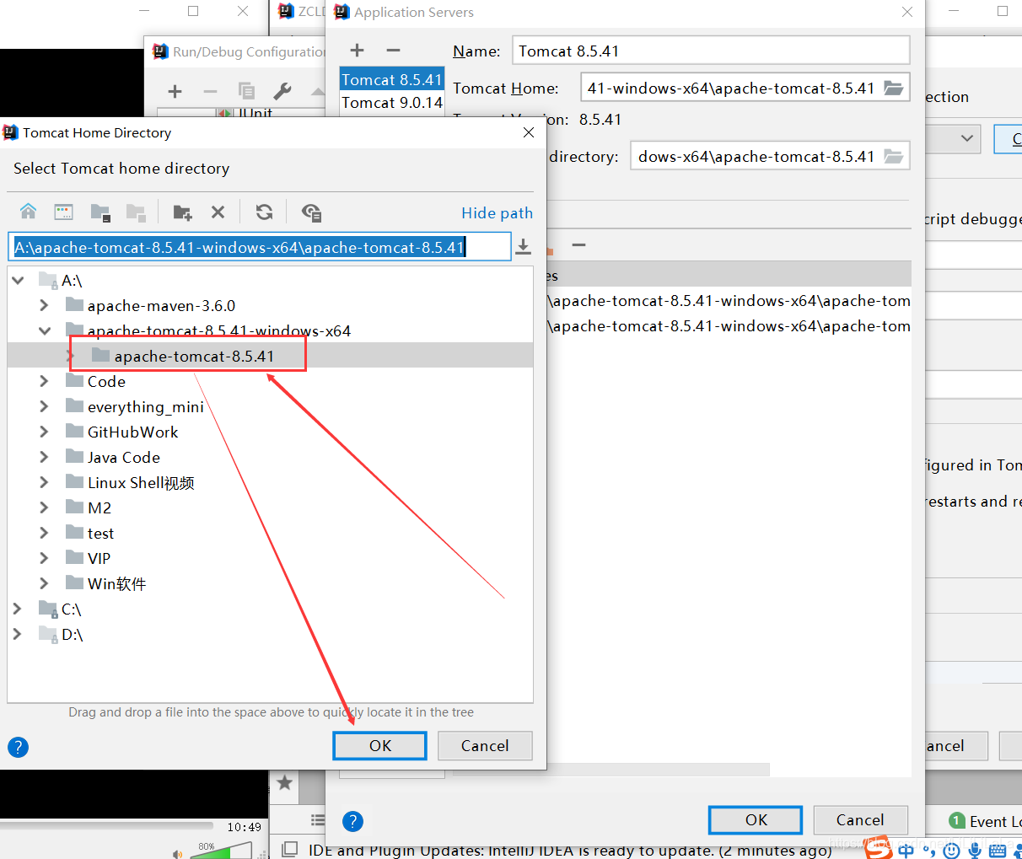Collapse the A:\ drive node
The width and height of the screenshot is (1022, 859).
(18, 281)
